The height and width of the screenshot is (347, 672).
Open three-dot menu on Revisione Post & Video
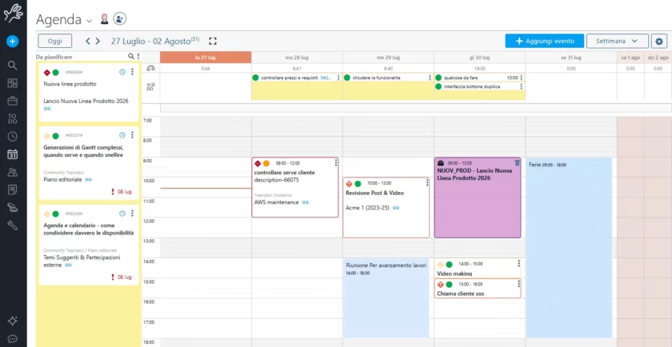[427, 183]
